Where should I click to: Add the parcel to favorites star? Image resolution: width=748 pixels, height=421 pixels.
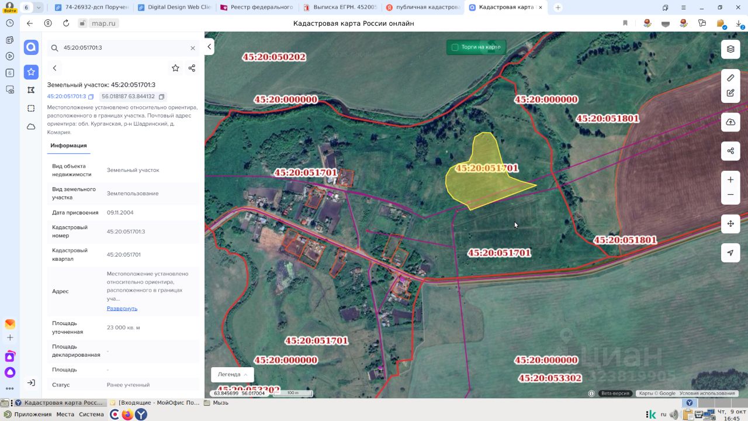tap(175, 68)
